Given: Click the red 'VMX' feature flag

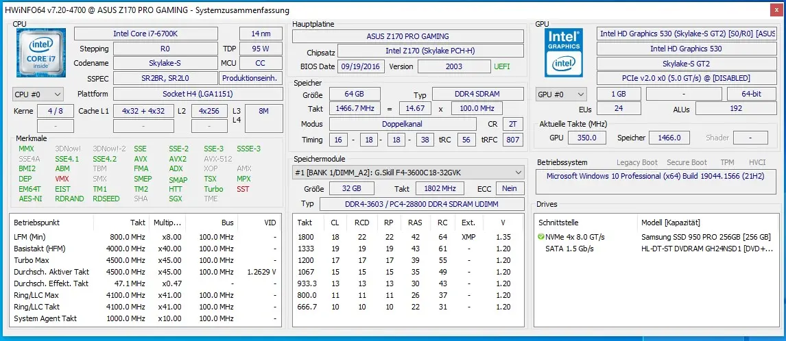Looking at the screenshot, I should click(x=62, y=179).
